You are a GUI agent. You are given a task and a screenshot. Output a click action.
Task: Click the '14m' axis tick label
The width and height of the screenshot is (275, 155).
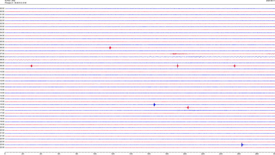pos(131,154)
